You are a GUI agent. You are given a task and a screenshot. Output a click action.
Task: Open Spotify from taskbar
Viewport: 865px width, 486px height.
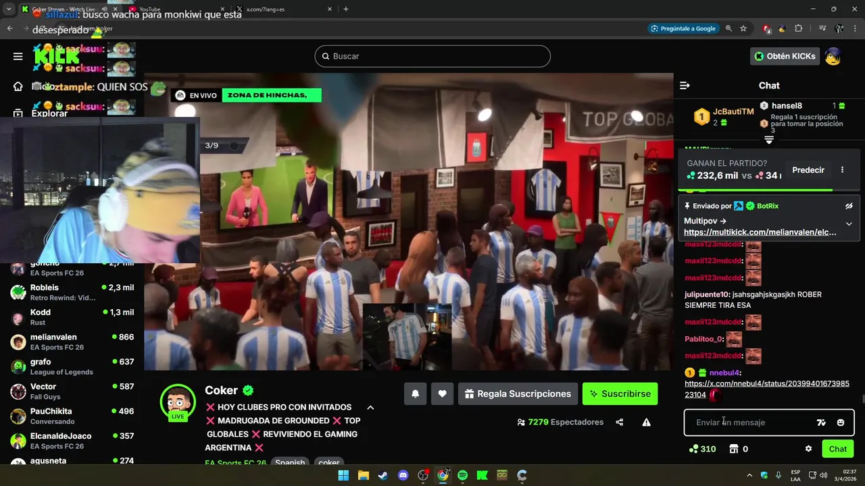click(x=462, y=475)
